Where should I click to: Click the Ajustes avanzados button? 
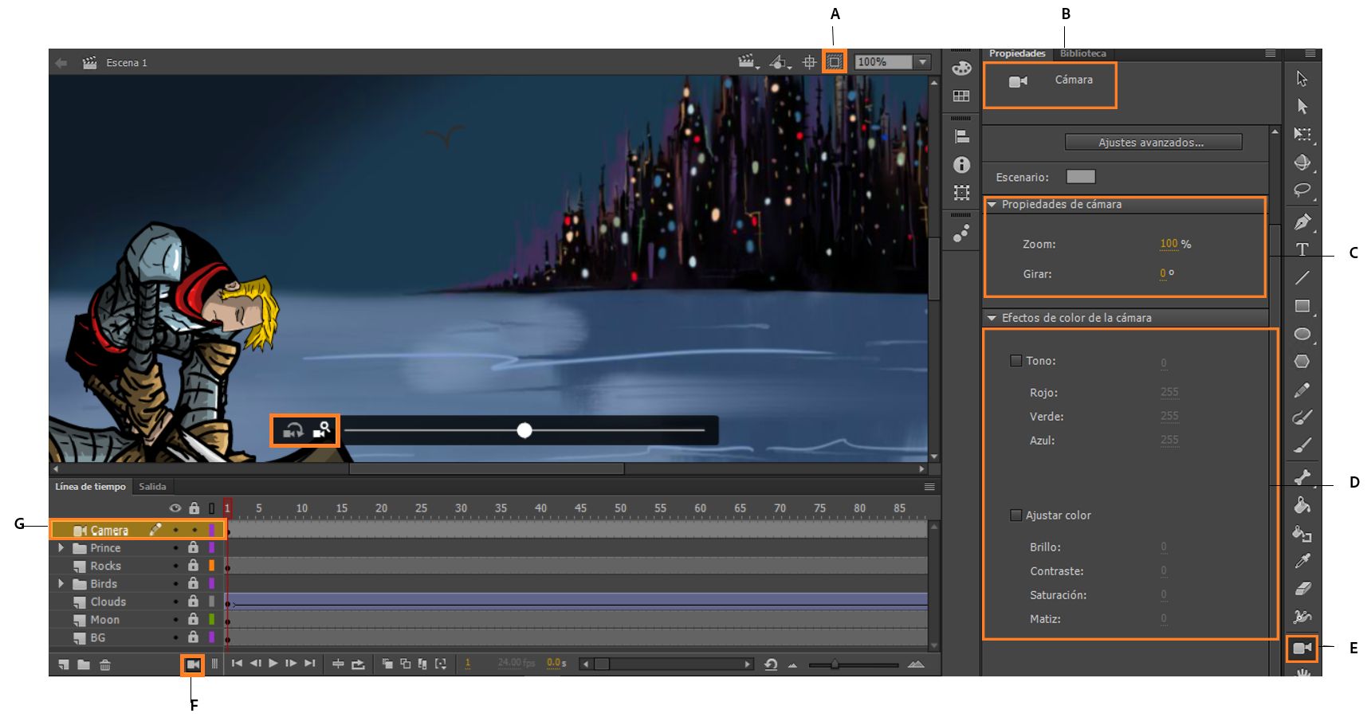pos(1153,143)
